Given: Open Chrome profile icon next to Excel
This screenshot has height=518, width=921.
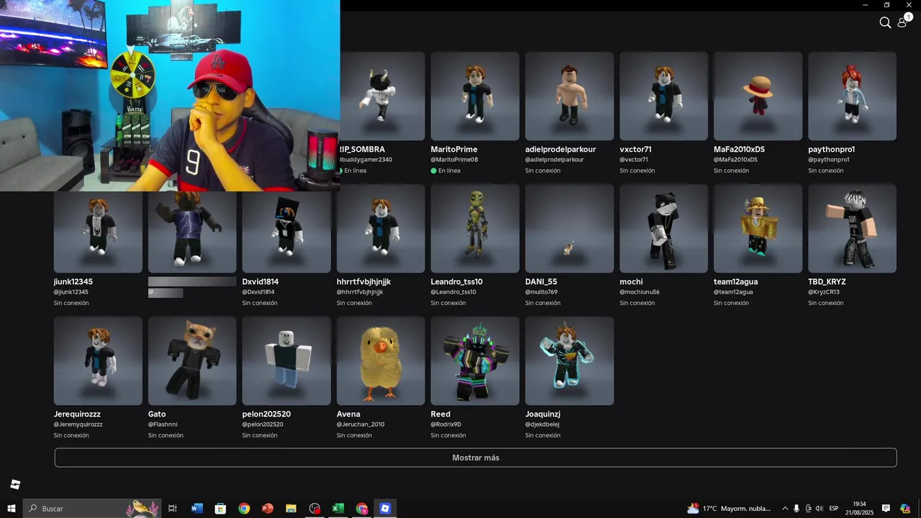Looking at the screenshot, I should tap(361, 509).
